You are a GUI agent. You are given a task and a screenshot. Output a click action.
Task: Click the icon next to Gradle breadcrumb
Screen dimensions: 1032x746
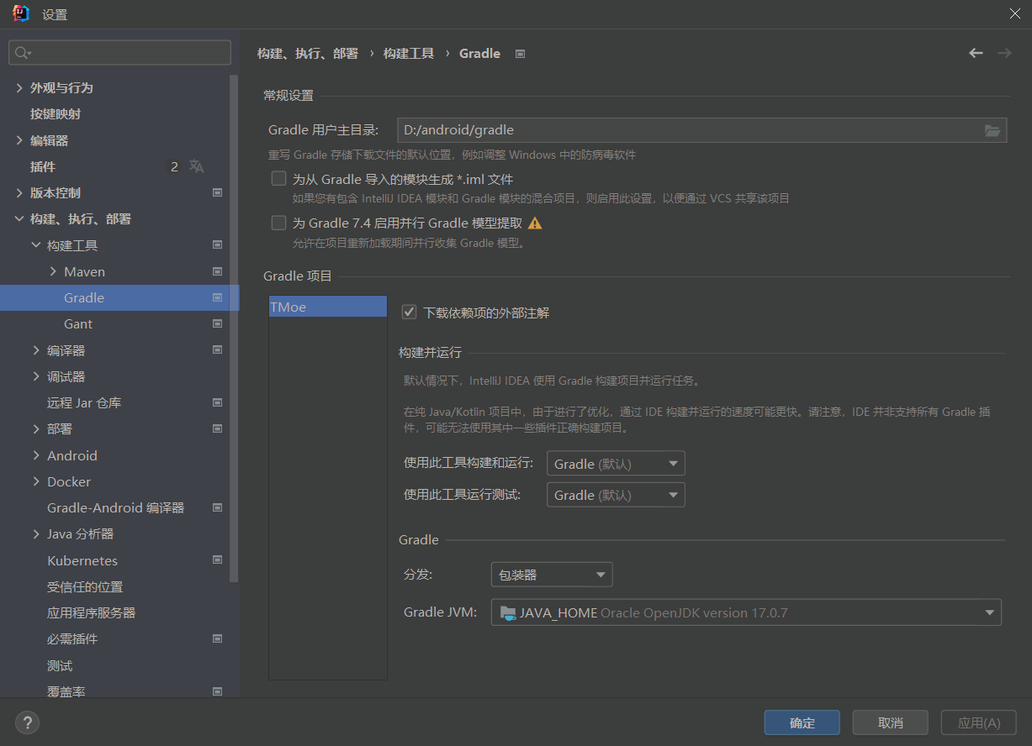(x=520, y=54)
